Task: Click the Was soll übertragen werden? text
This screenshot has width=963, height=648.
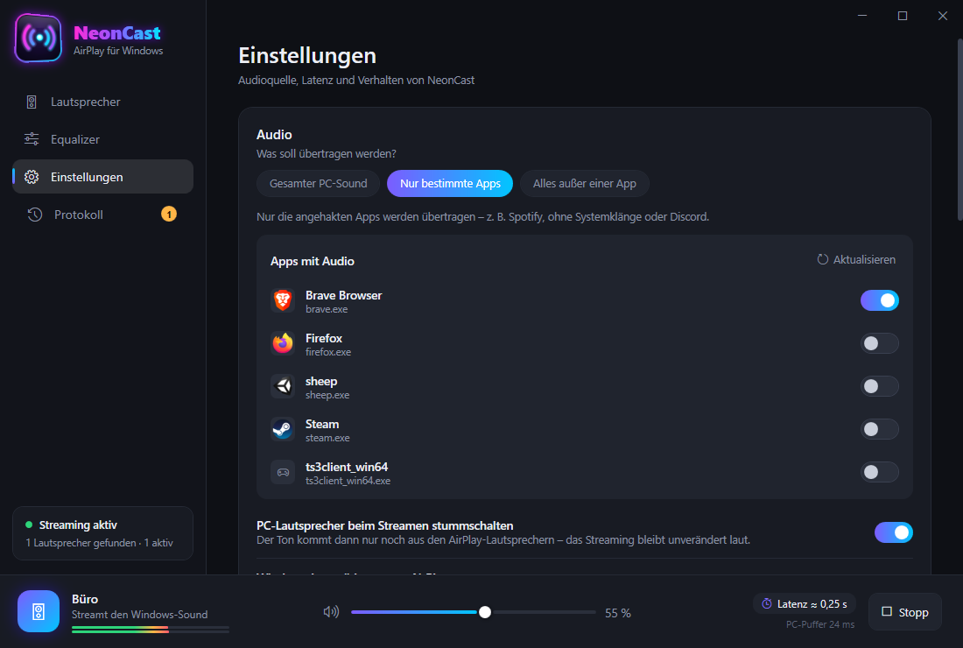Action: (327, 153)
